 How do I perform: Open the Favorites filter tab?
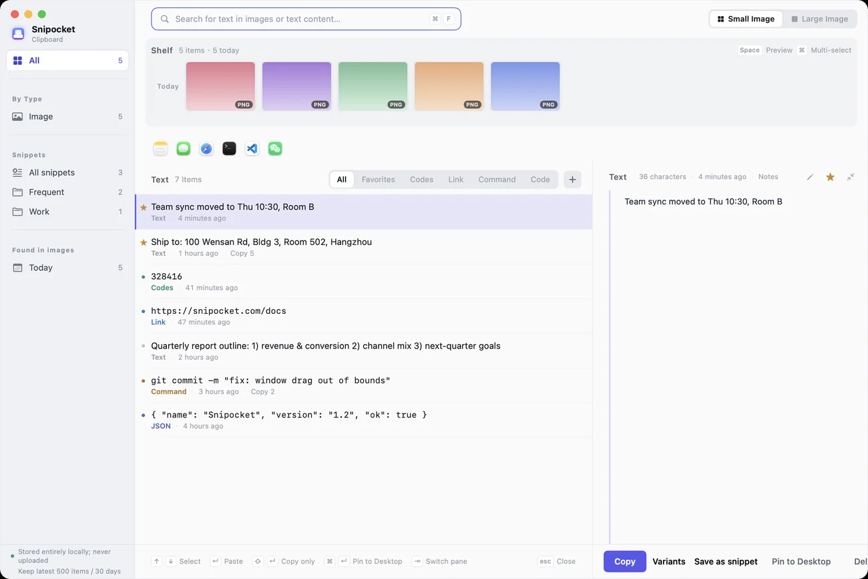pyautogui.click(x=378, y=180)
